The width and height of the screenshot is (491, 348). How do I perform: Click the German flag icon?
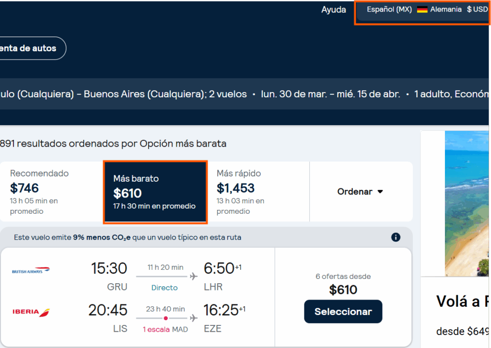pos(422,10)
